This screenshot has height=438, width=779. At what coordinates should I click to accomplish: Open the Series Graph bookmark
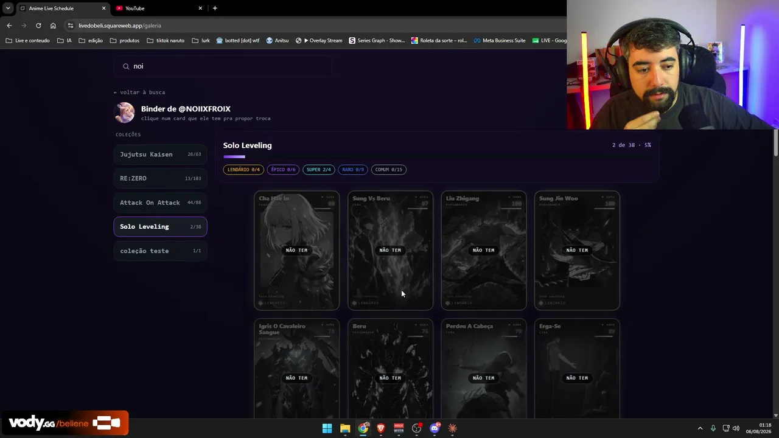click(x=377, y=41)
